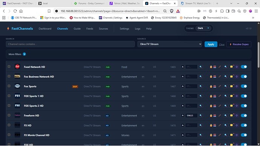This screenshot has width=260, height=146.
Task: Click the Clear filters link
Action: pos(222,45)
